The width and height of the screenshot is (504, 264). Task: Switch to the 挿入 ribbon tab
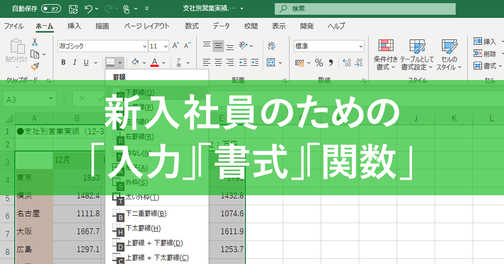74,26
